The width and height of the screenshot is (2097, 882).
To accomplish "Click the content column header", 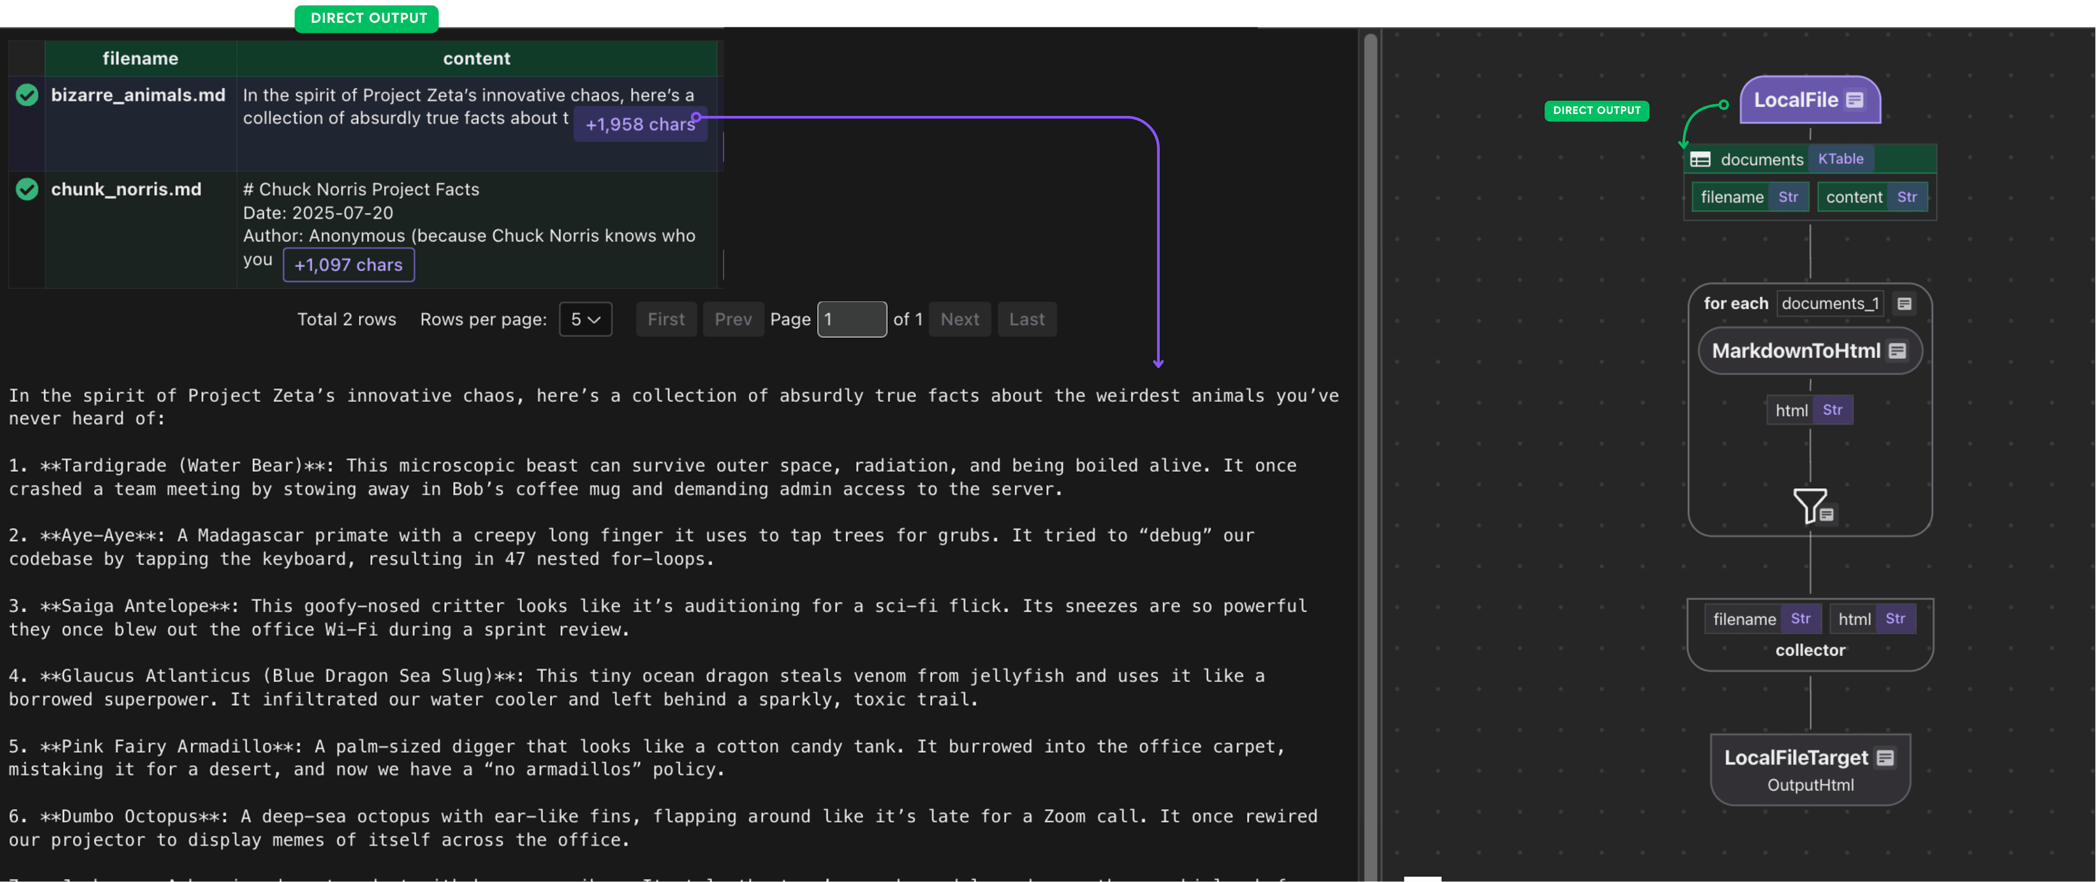I will 476,58.
